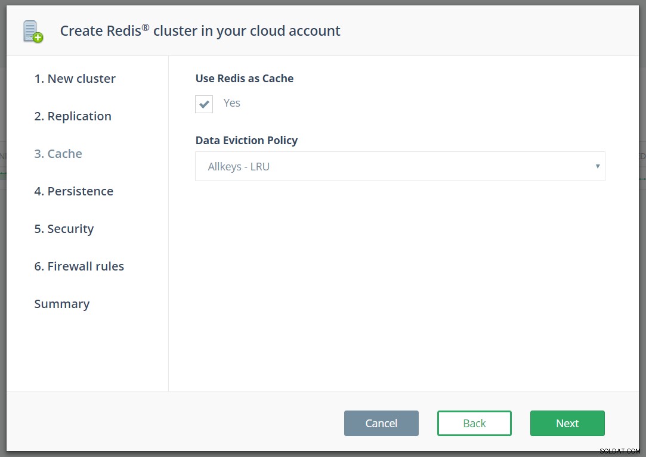Switch to step 6. Firewall rules

pos(79,266)
